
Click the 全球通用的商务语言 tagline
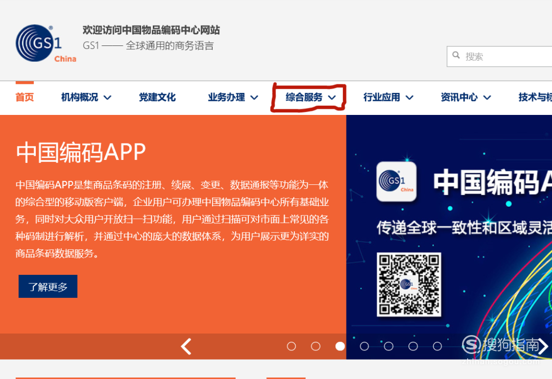coord(170,46)
